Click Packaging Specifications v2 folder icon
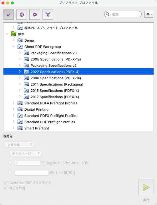Image resolution: width=157 pixels, height=205 pixels. point(26,66)
